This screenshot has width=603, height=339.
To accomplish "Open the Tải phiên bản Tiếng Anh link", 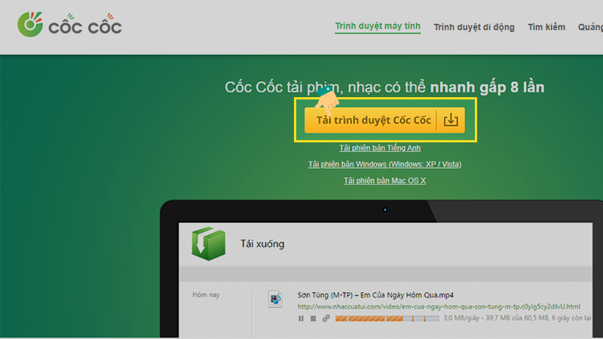I will [380, 148].
